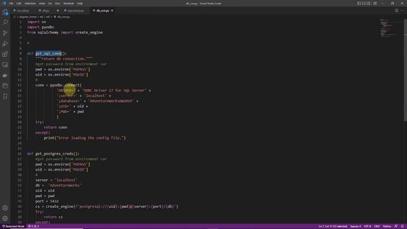Open the notifications bell in status bar
Image resolution: width=407 pixels, height=229 pixels.
(x=403, y=226)
